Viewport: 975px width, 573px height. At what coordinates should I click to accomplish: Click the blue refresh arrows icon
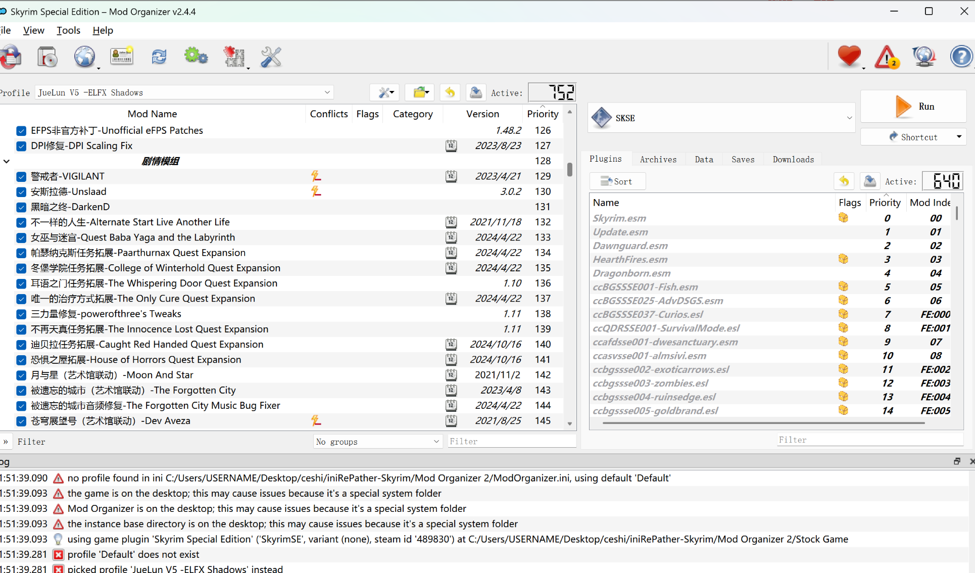pyautogui.click(x=159, y=57)
